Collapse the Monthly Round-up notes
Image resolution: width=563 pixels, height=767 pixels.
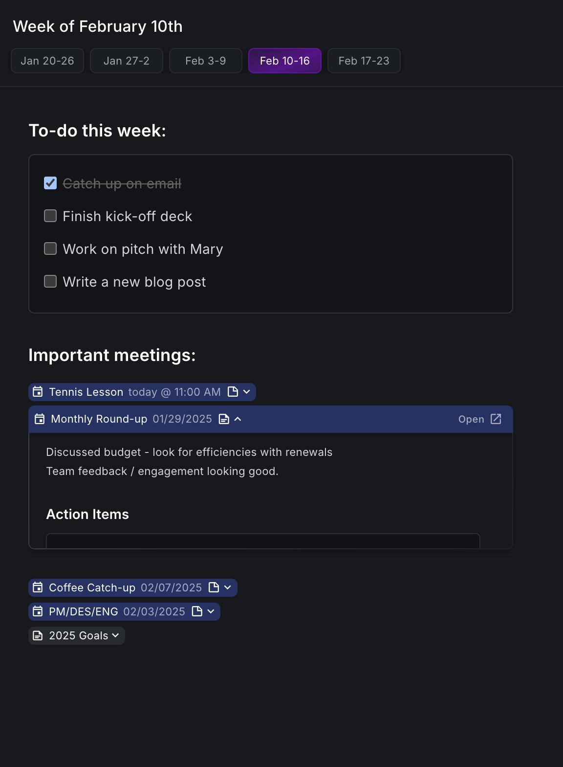click(x=238, y=419)
